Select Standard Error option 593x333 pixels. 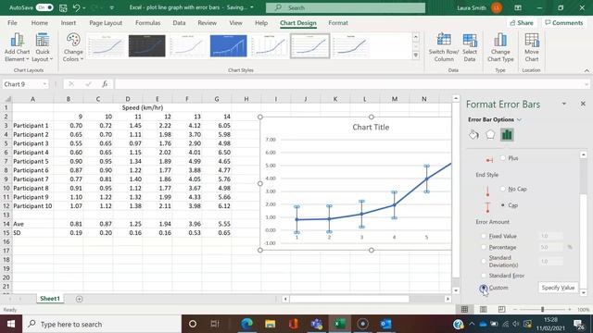484,276
